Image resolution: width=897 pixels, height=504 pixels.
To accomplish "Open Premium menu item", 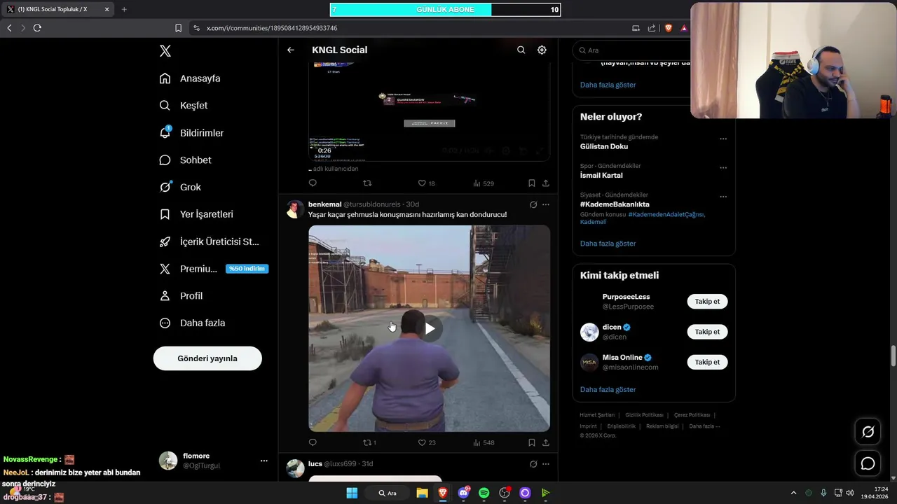I will [x=214, y=269].
